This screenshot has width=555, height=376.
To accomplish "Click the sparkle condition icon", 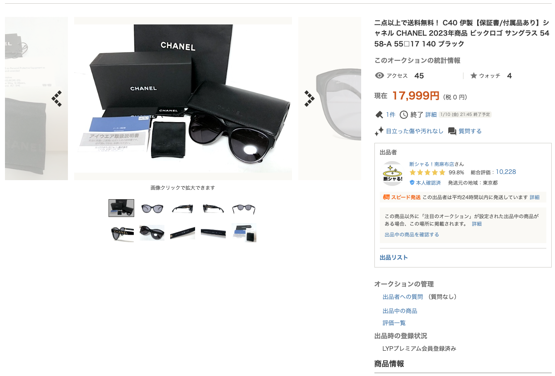I will point(379,131).
